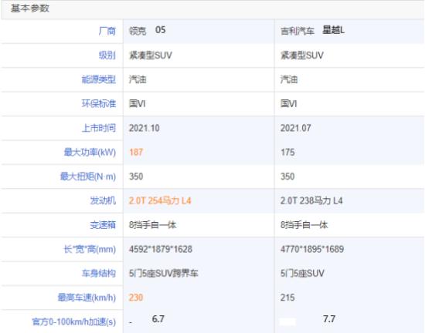Open the 级别 parameter label link
Image resolution: width=425 pixels, height=333 pixels.
click(x=107, y=55)
